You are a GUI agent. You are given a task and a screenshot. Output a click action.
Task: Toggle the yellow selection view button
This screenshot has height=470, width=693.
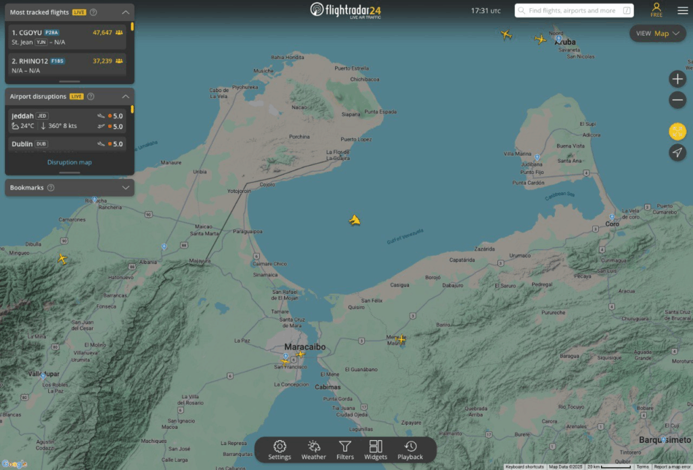(x=677, y=131)
